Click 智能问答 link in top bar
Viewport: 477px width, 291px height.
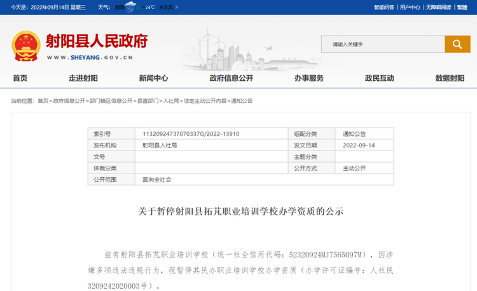[384, 7]
